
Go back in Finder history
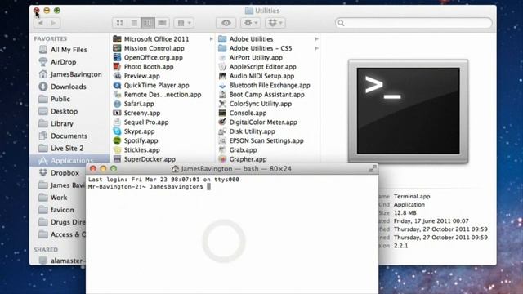tap(40, 23)
